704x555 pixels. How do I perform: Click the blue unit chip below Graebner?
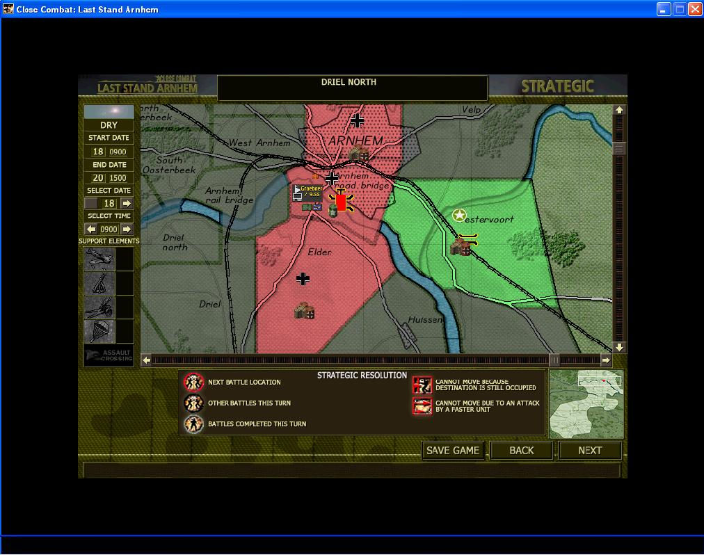[x=317, y=207]
